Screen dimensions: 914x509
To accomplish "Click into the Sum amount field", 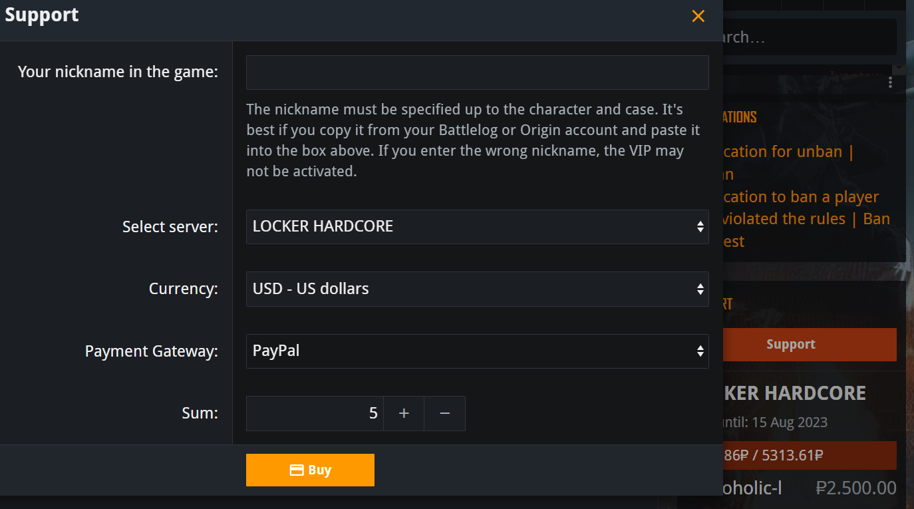I will click(x=315, y=414).
